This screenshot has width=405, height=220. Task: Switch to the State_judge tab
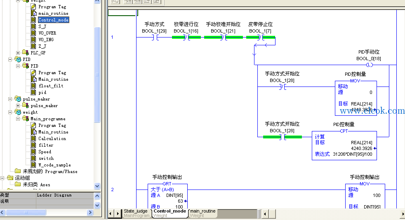pyautogui.click(x=136, y=213)
